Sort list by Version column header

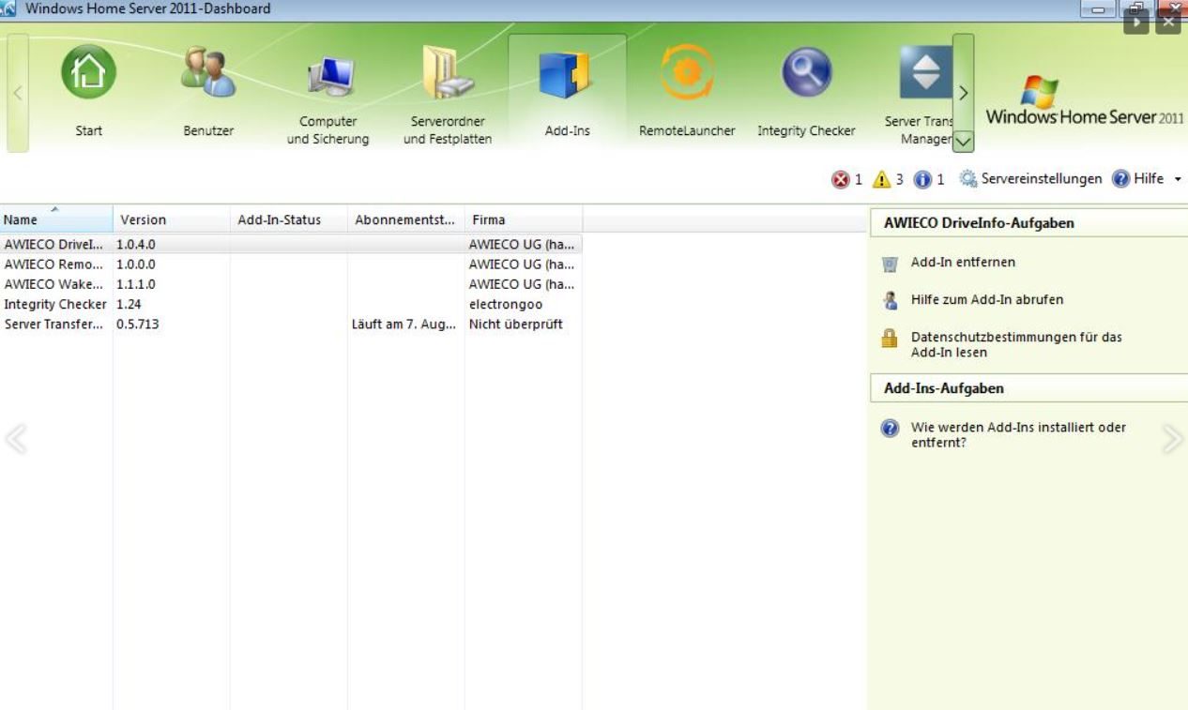pyautogui.click(x=172, y=219)
